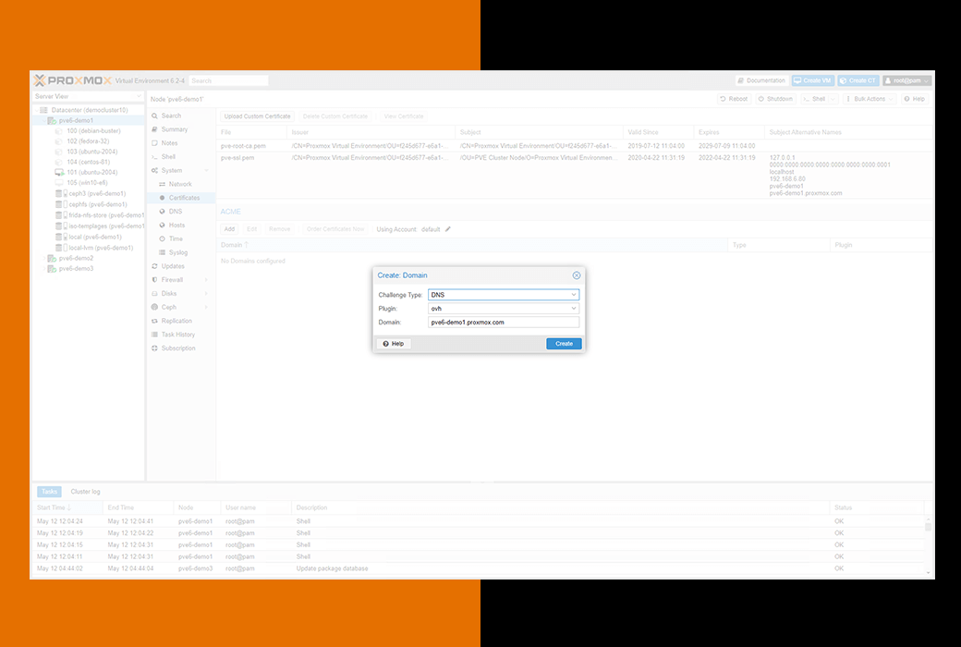This screenshot has width=961, height=647.
Task: Click the Time clock icon under System
Action: click(163, 238)
